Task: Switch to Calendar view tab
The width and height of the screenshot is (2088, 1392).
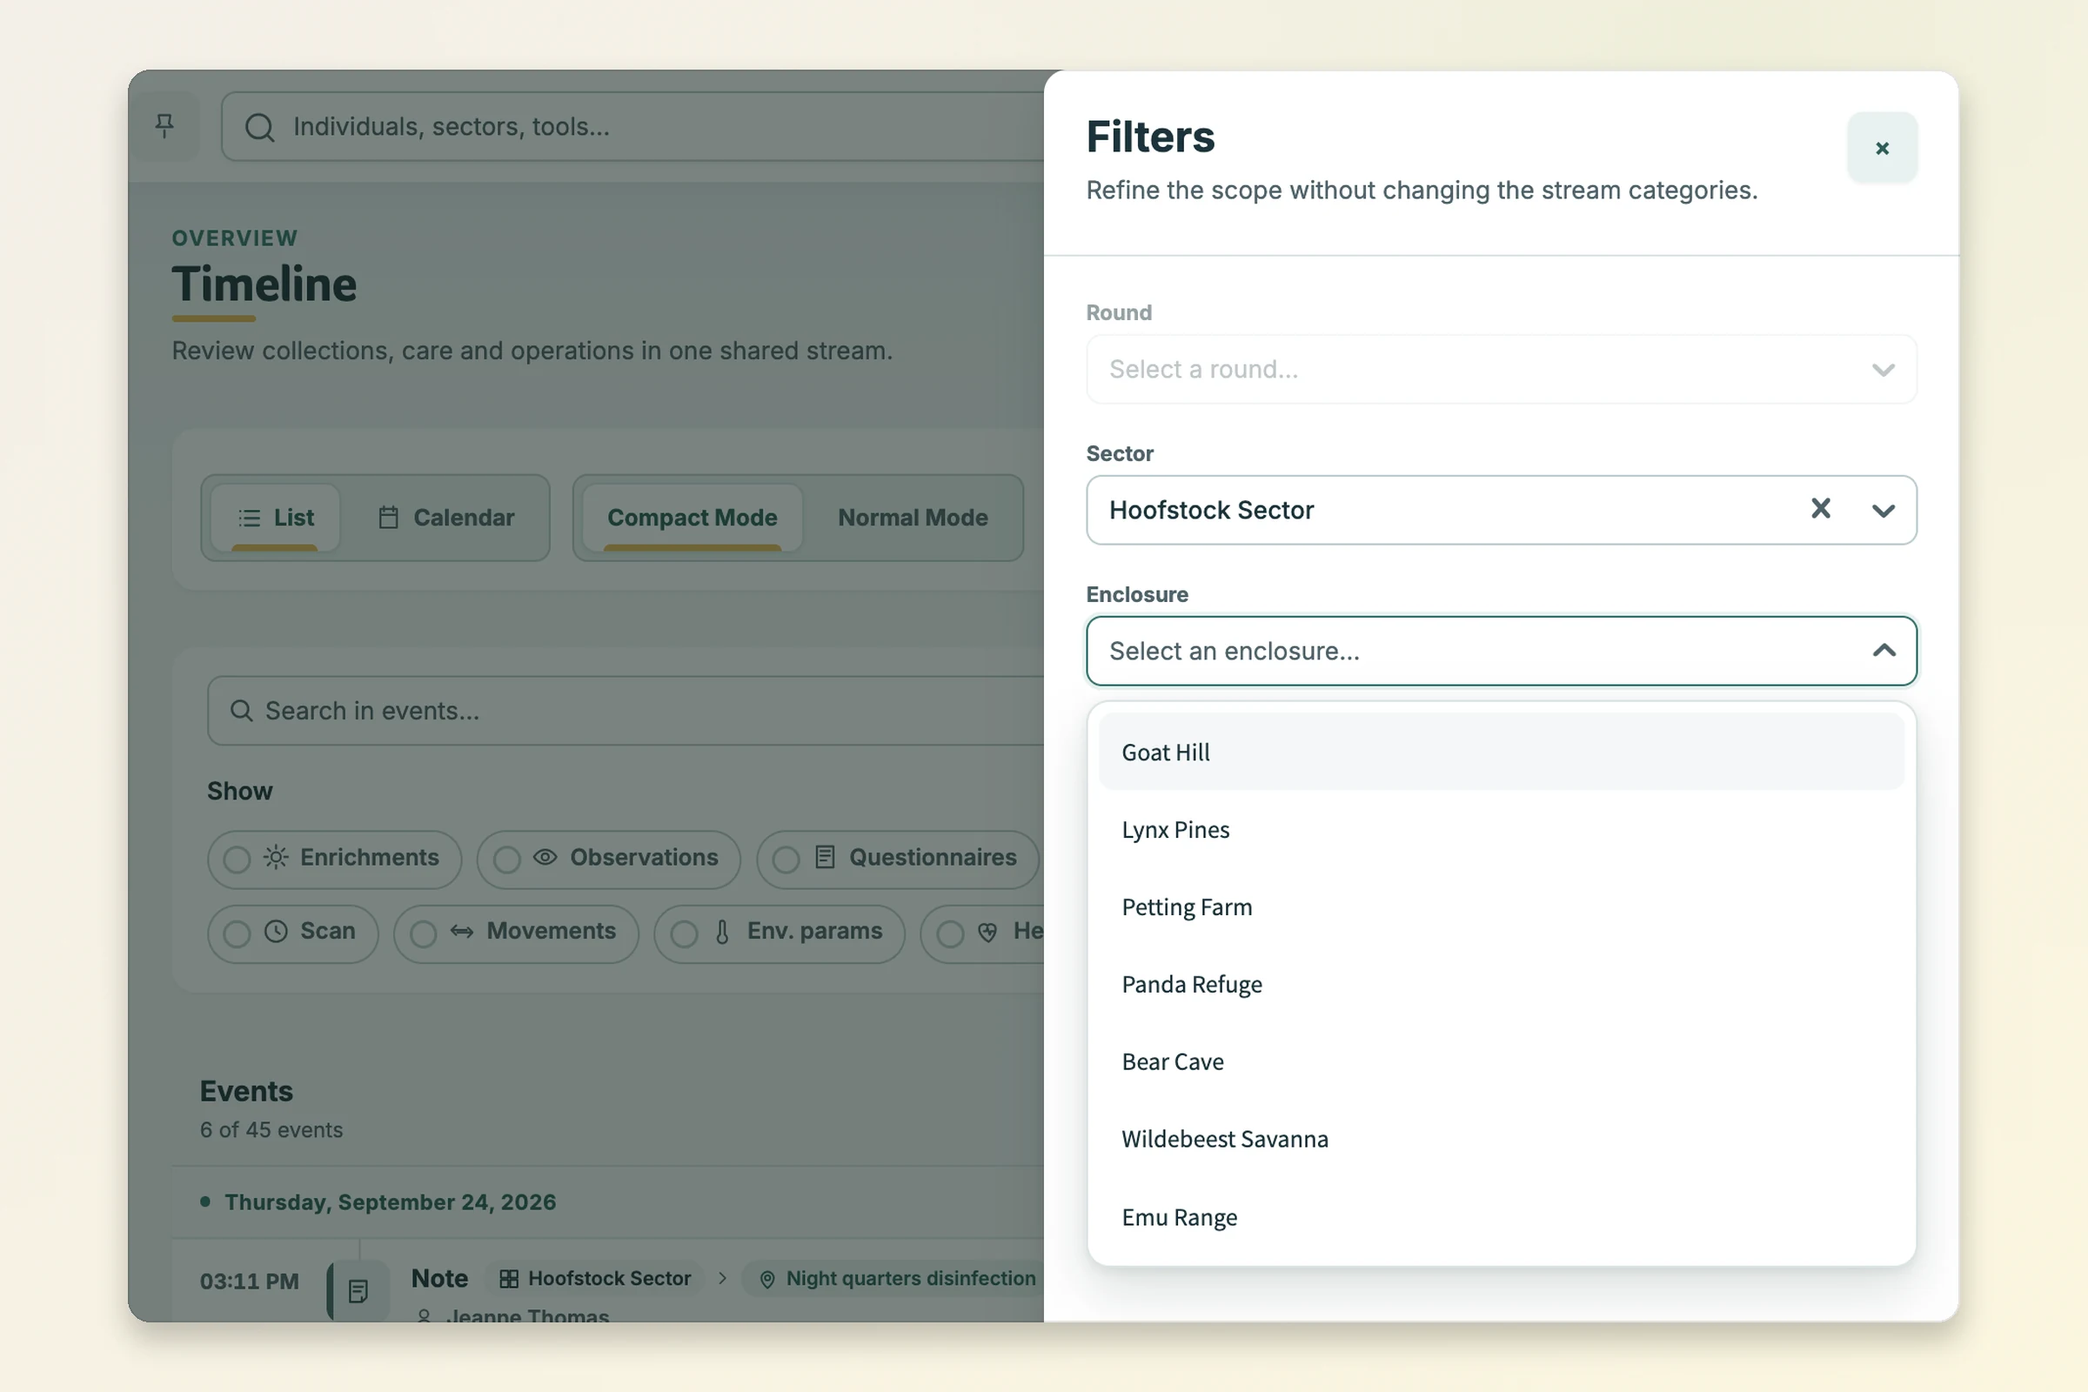Action: [446, 518]
